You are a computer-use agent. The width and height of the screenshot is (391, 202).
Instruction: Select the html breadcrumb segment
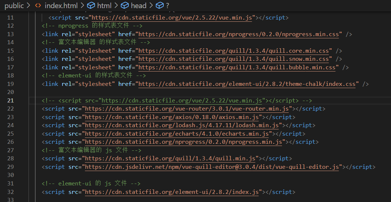coord(104,6)
